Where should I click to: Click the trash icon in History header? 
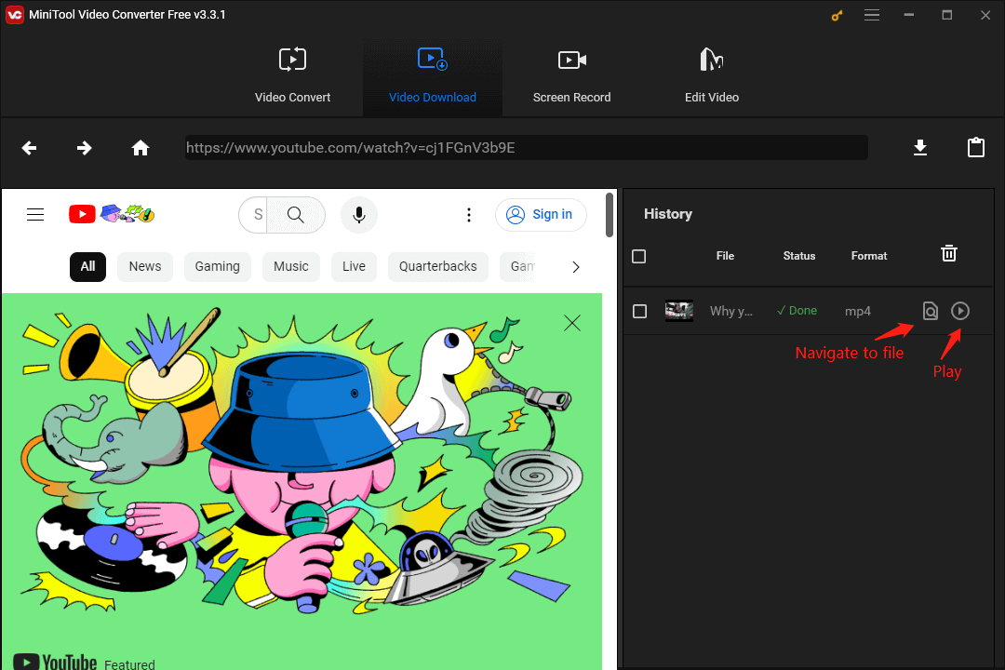point(948,253)
